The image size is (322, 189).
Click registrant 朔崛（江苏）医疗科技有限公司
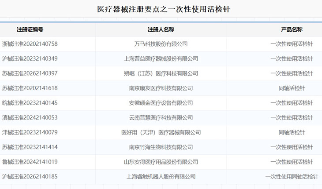[x=161, y=73]
